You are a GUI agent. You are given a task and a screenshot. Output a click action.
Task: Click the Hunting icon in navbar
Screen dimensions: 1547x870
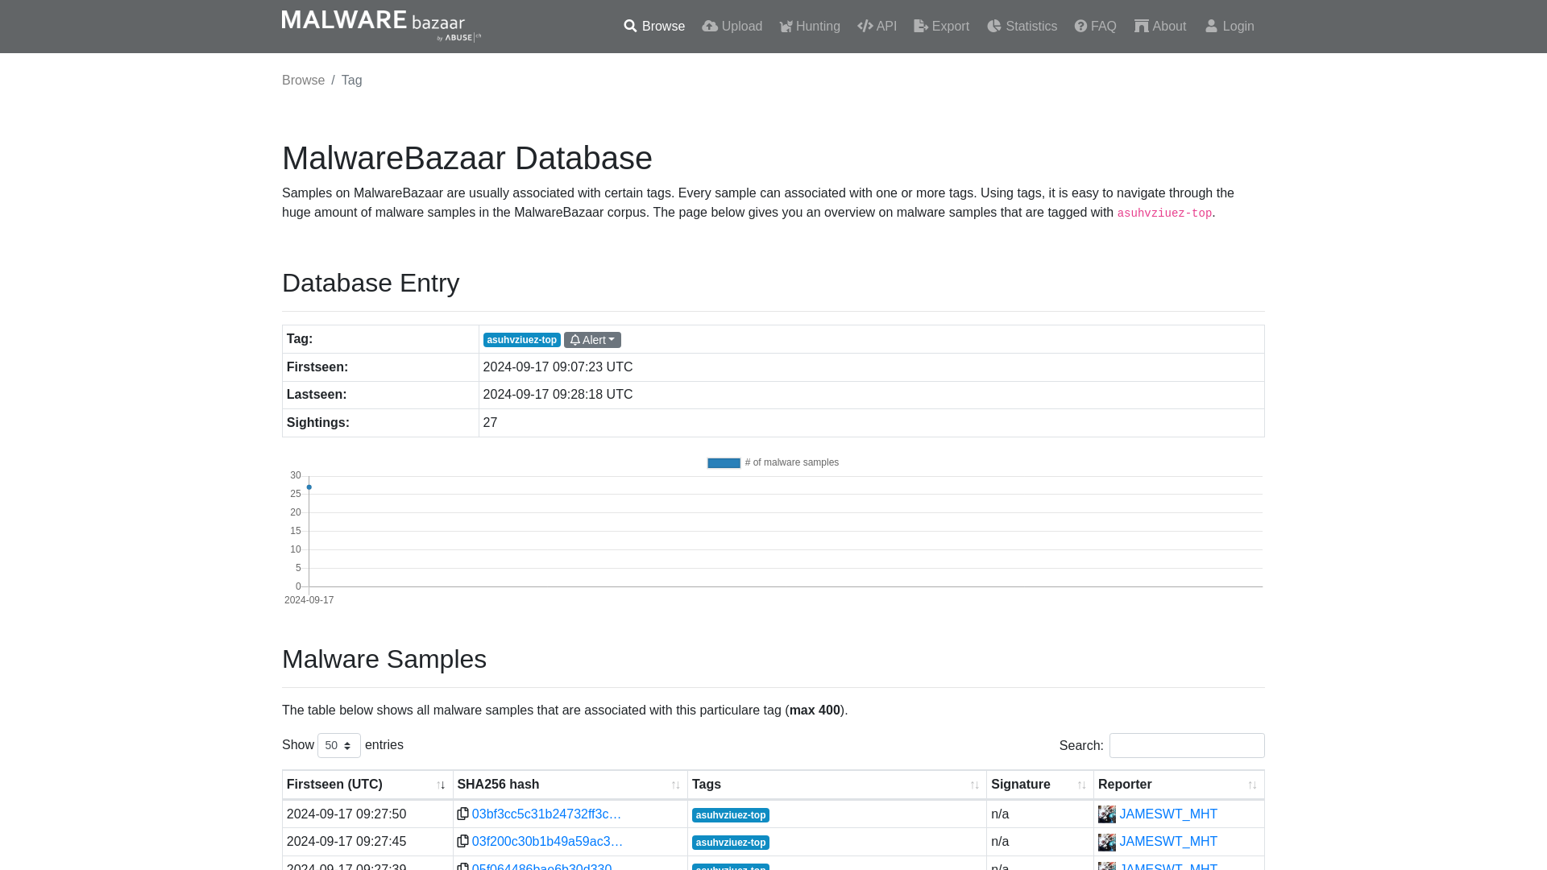(x=786, y=26)
